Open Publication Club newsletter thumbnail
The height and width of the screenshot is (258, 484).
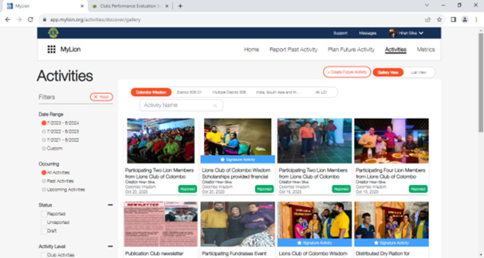coord(161,224)
